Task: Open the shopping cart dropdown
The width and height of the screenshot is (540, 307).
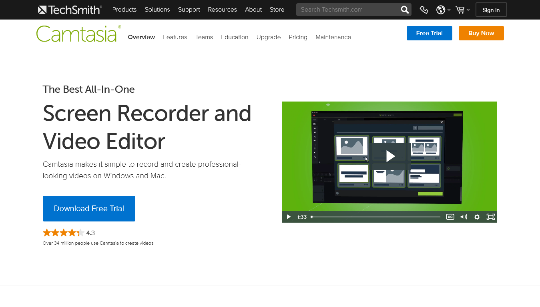Action: click(x=462, y=10)
